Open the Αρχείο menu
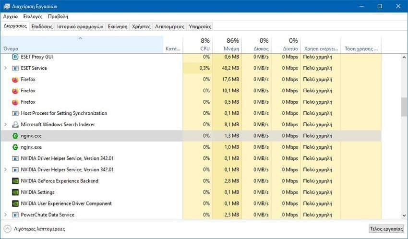Screen dimensions: 408x239 [11, 16]
